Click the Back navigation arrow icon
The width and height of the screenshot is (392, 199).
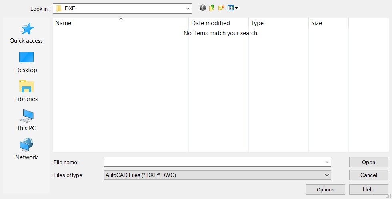203,8
